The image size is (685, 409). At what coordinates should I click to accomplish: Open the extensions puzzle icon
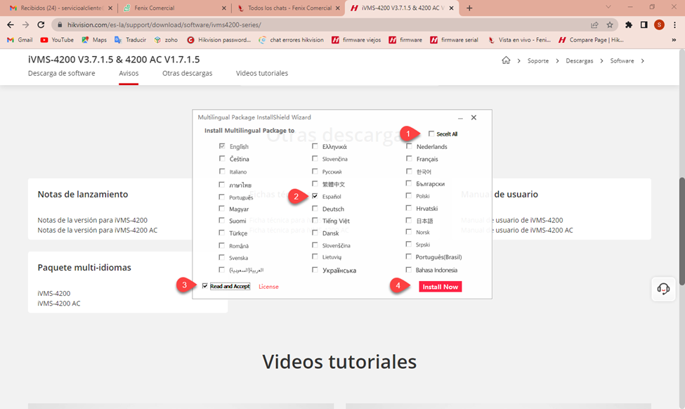[x=629, y=25]
